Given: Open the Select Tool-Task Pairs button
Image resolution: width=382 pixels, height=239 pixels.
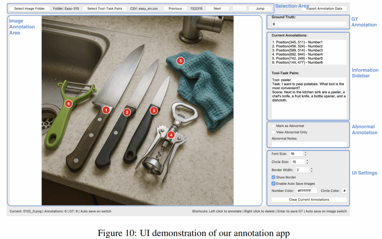Looking at the screenshot, I should pyautogui.click(x=104, y=9).
